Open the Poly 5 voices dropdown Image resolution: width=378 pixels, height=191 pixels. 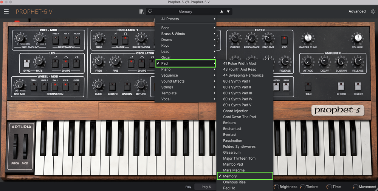point(206,187)
